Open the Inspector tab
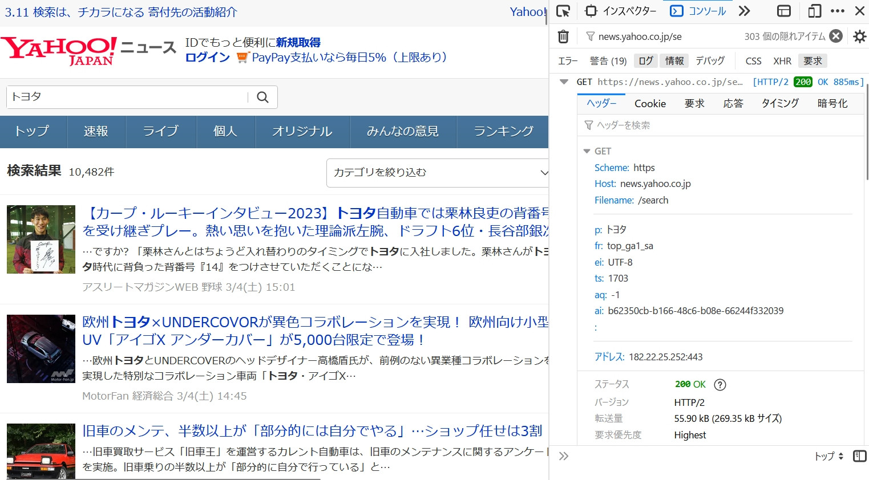 pyautogui.click(x=621, y=11)
